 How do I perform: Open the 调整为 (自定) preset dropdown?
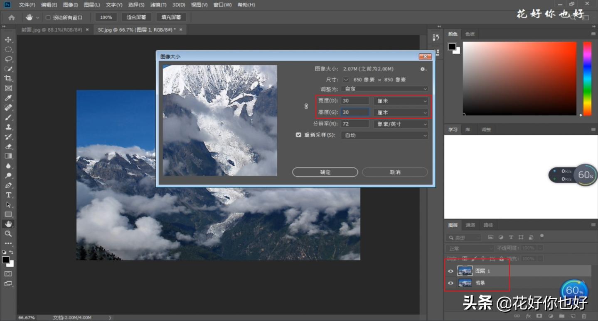pyautogui.click(x=384, y=89)
